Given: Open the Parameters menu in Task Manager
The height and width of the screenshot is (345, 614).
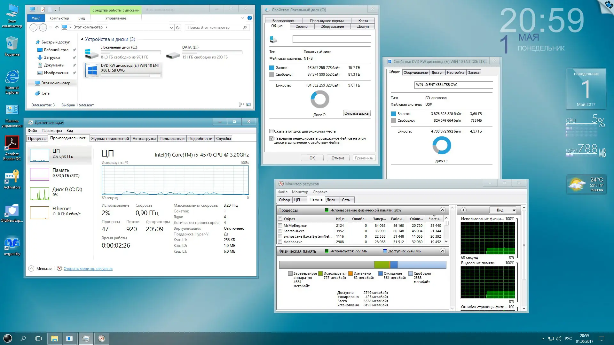Looking at the screenshot, I should 51,131.
